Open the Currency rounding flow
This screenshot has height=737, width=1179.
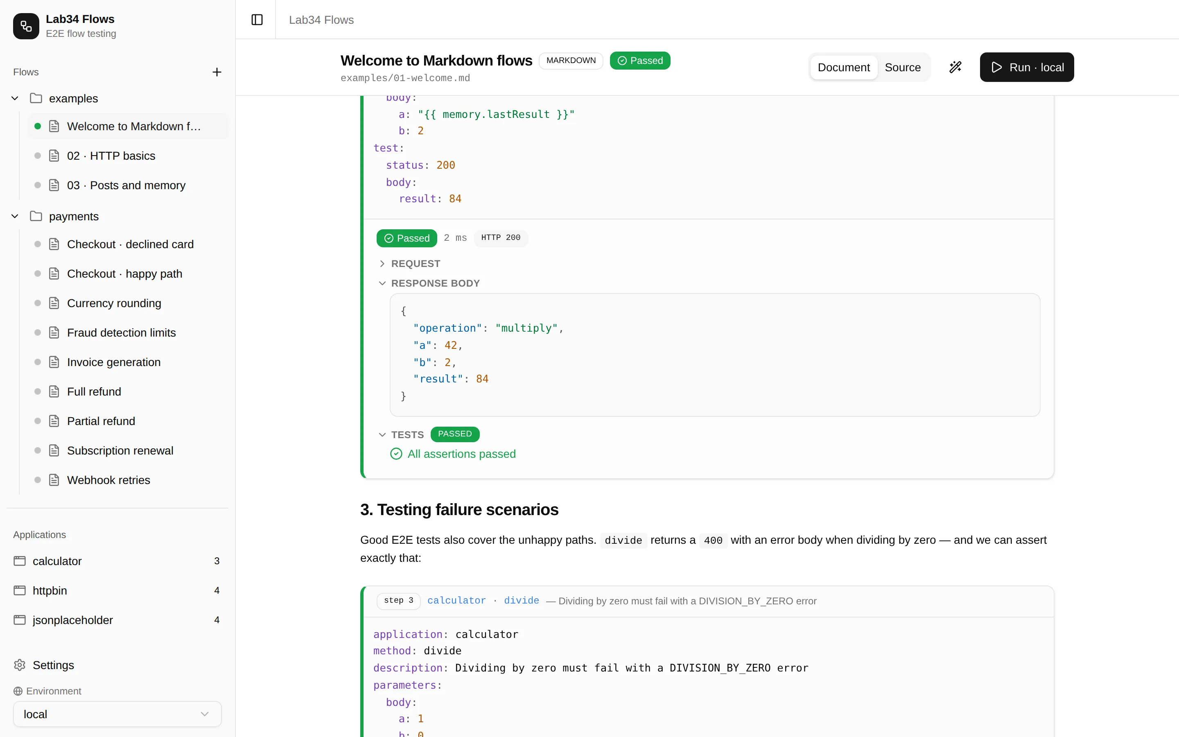point(128,303)
